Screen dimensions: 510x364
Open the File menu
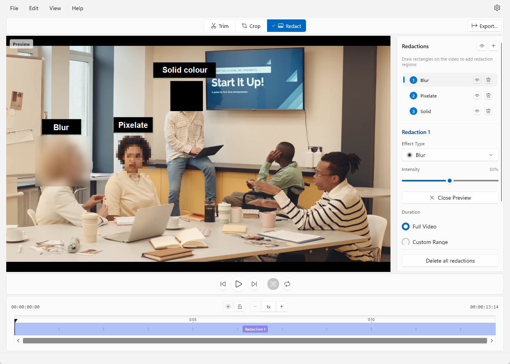coord(14,8)
